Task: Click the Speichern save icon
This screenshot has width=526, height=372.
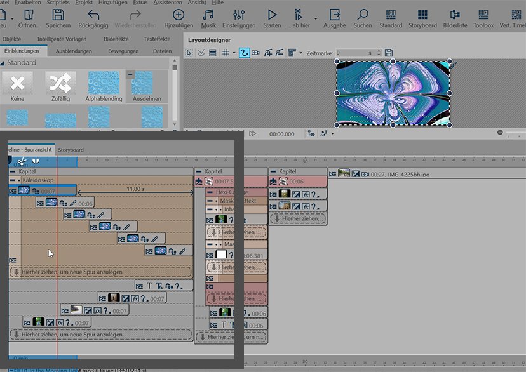Action: pos(58,15)
